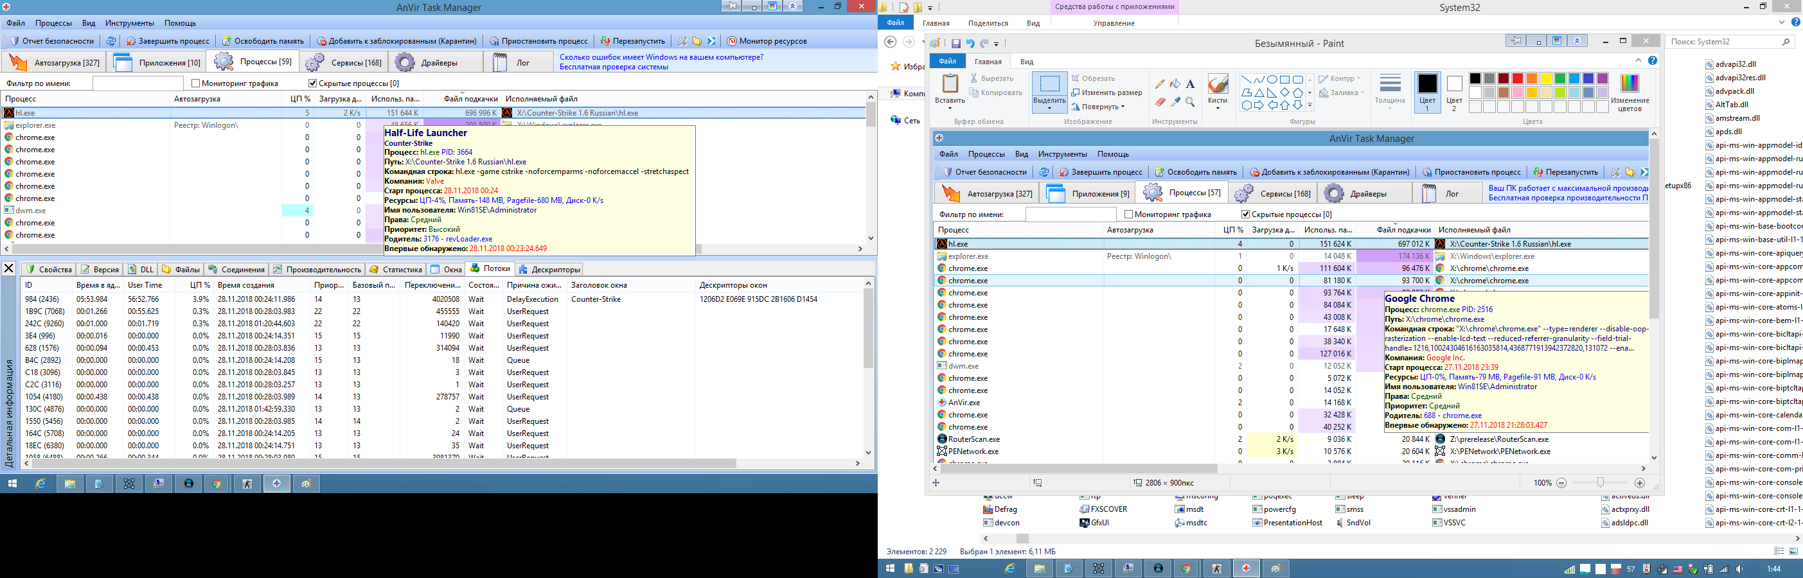Enable Мониторинг трафика under the Процессы [59] tab
Viewport: 1803px width, 578px height.
click(x=196, y=83)
